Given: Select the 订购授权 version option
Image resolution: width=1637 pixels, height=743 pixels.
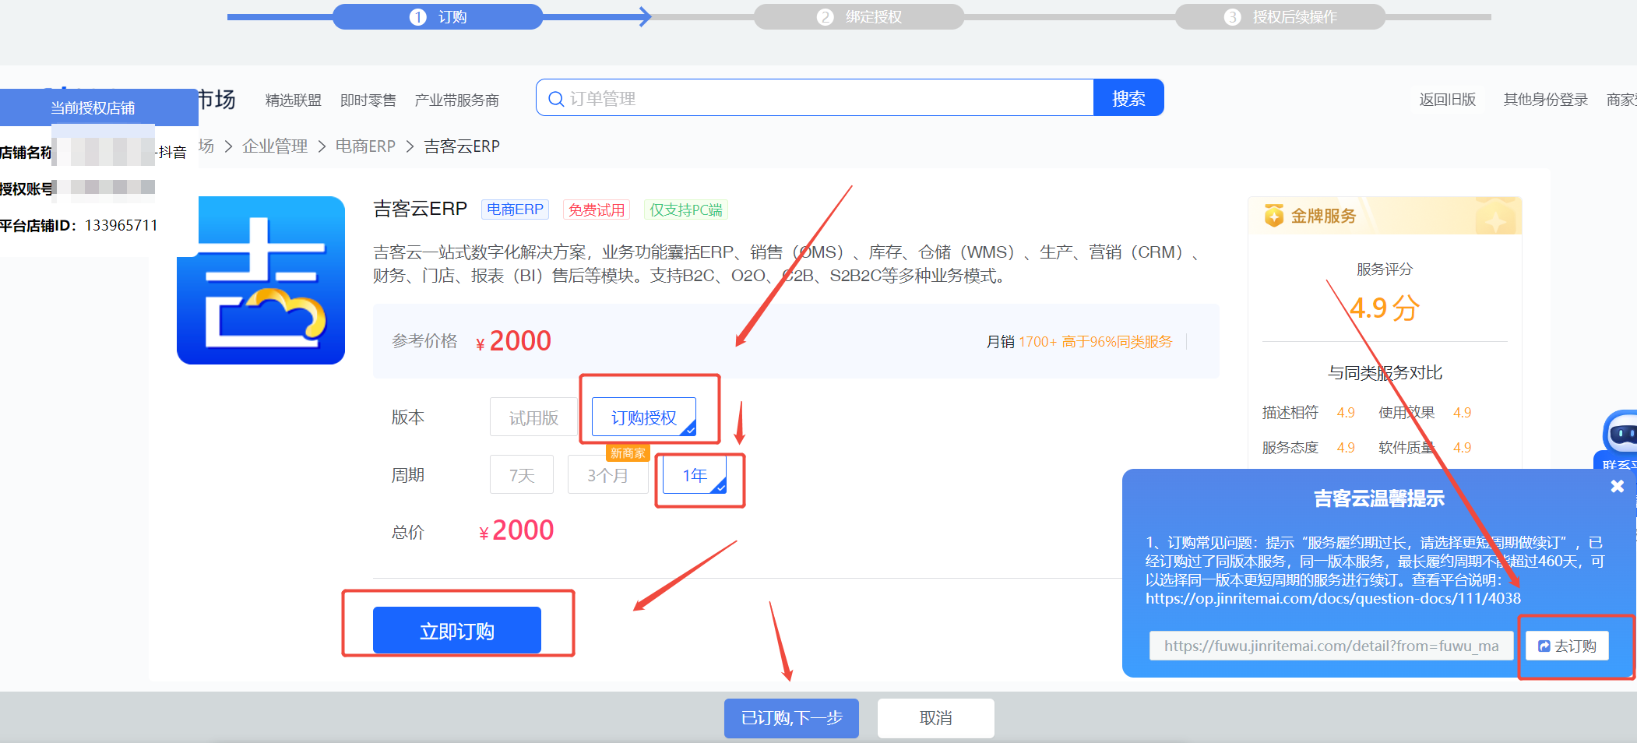Looking at the screenshot, I should click(x=644, y=417).
